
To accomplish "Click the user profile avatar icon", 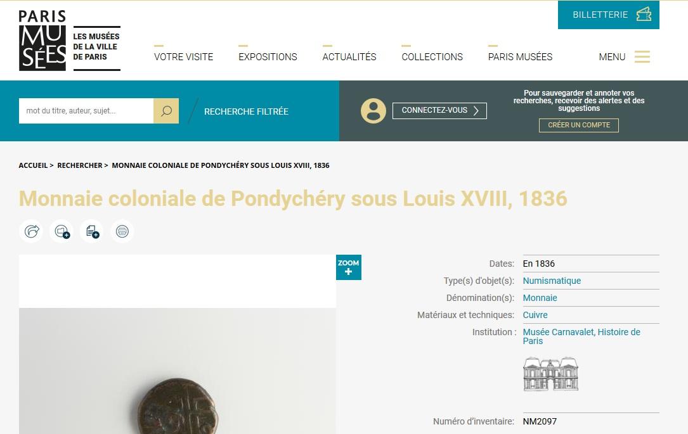I will (373, 111).
